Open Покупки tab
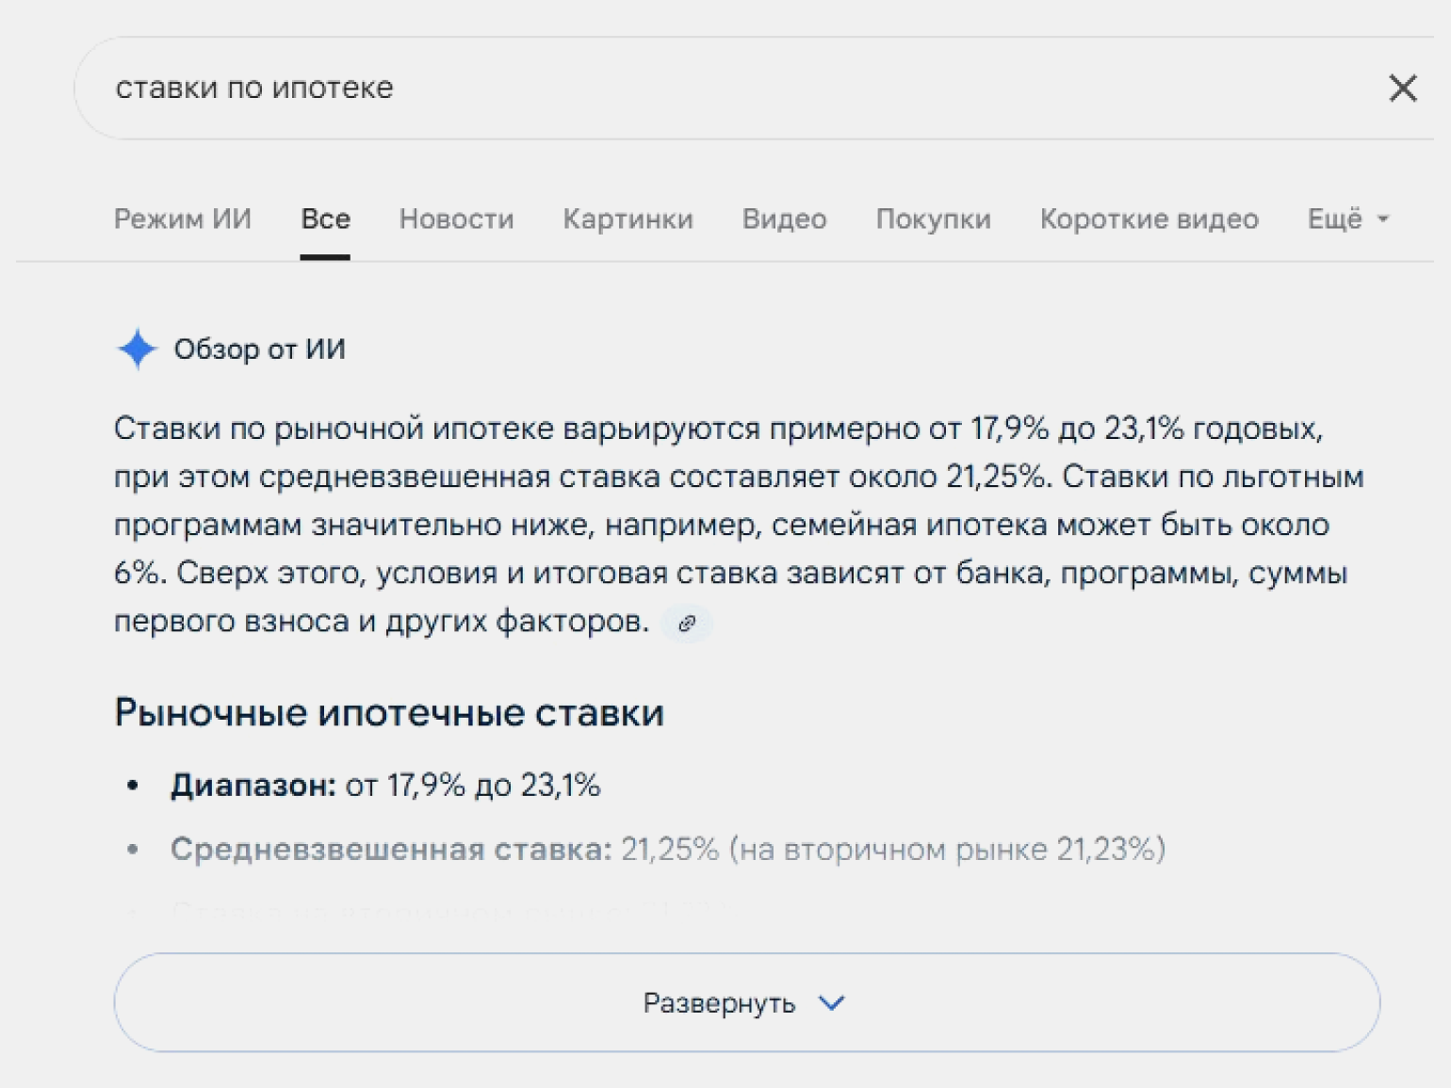 (x=933, y=219)
